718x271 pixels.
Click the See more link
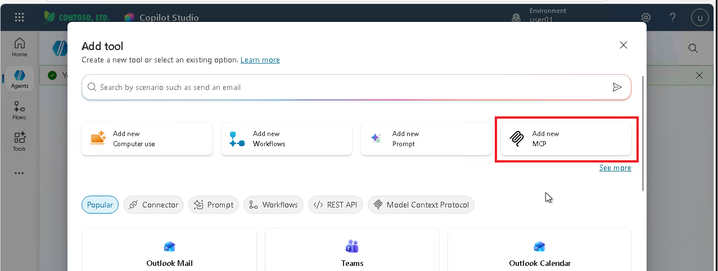615,168
